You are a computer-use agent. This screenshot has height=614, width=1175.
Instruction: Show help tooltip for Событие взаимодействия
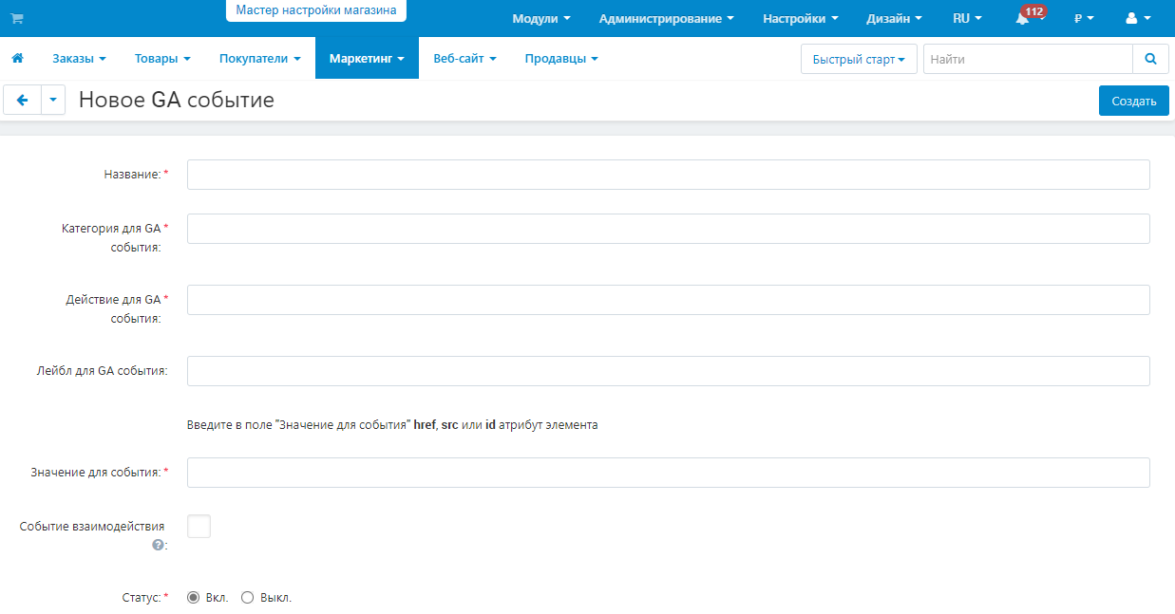pos(158,545)
